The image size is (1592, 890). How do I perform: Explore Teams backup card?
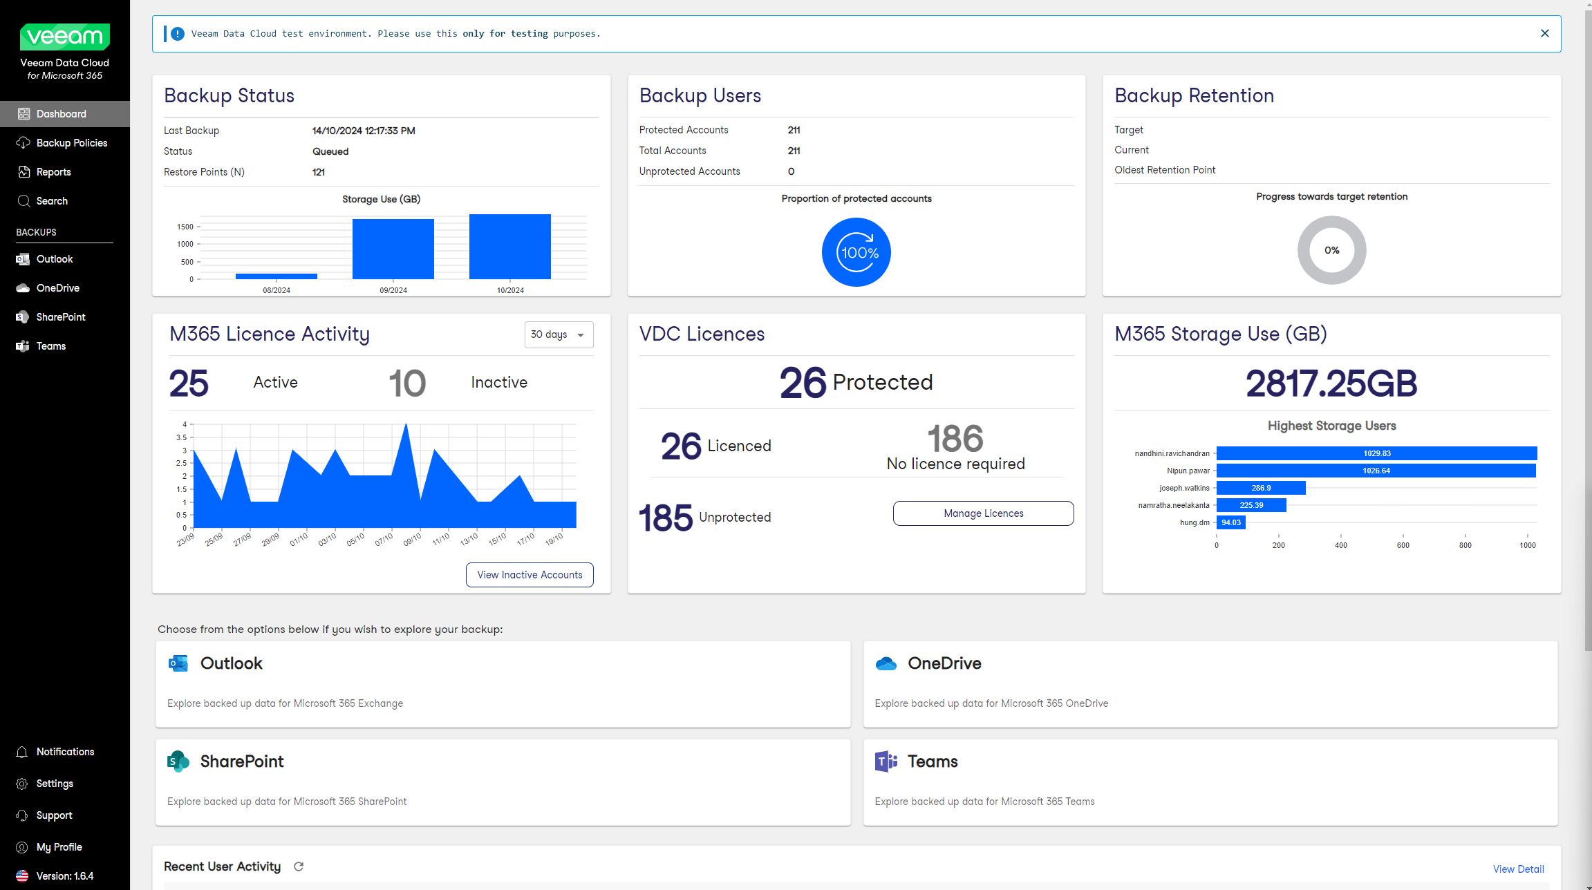pyautogui.click(x=1210, y=782)
